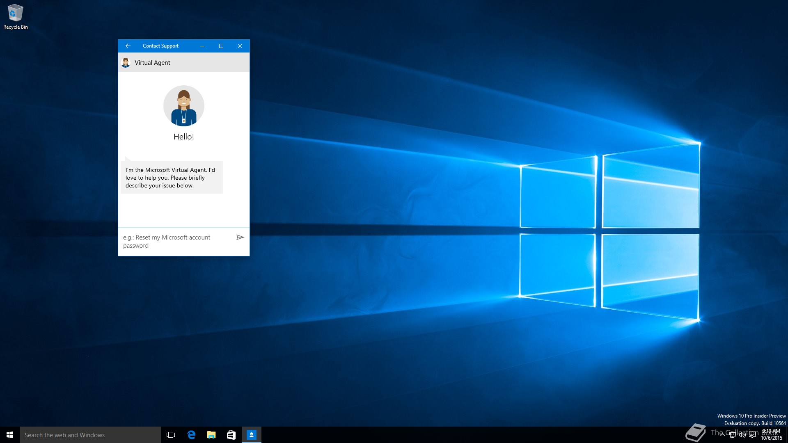The width and height of the screenshot is (788, 443).
Task: Select the Contact Support taskbar icon
Action: pyautogui.click(x=252, y=435)
